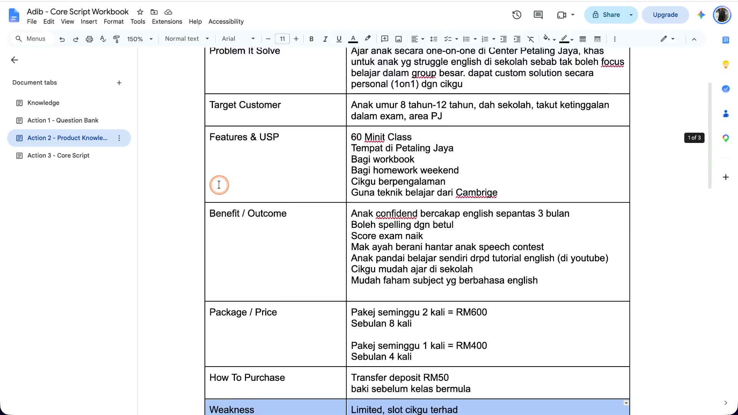Open the border width options
This screenshot has height=415, width=738.
click(583, 39)
